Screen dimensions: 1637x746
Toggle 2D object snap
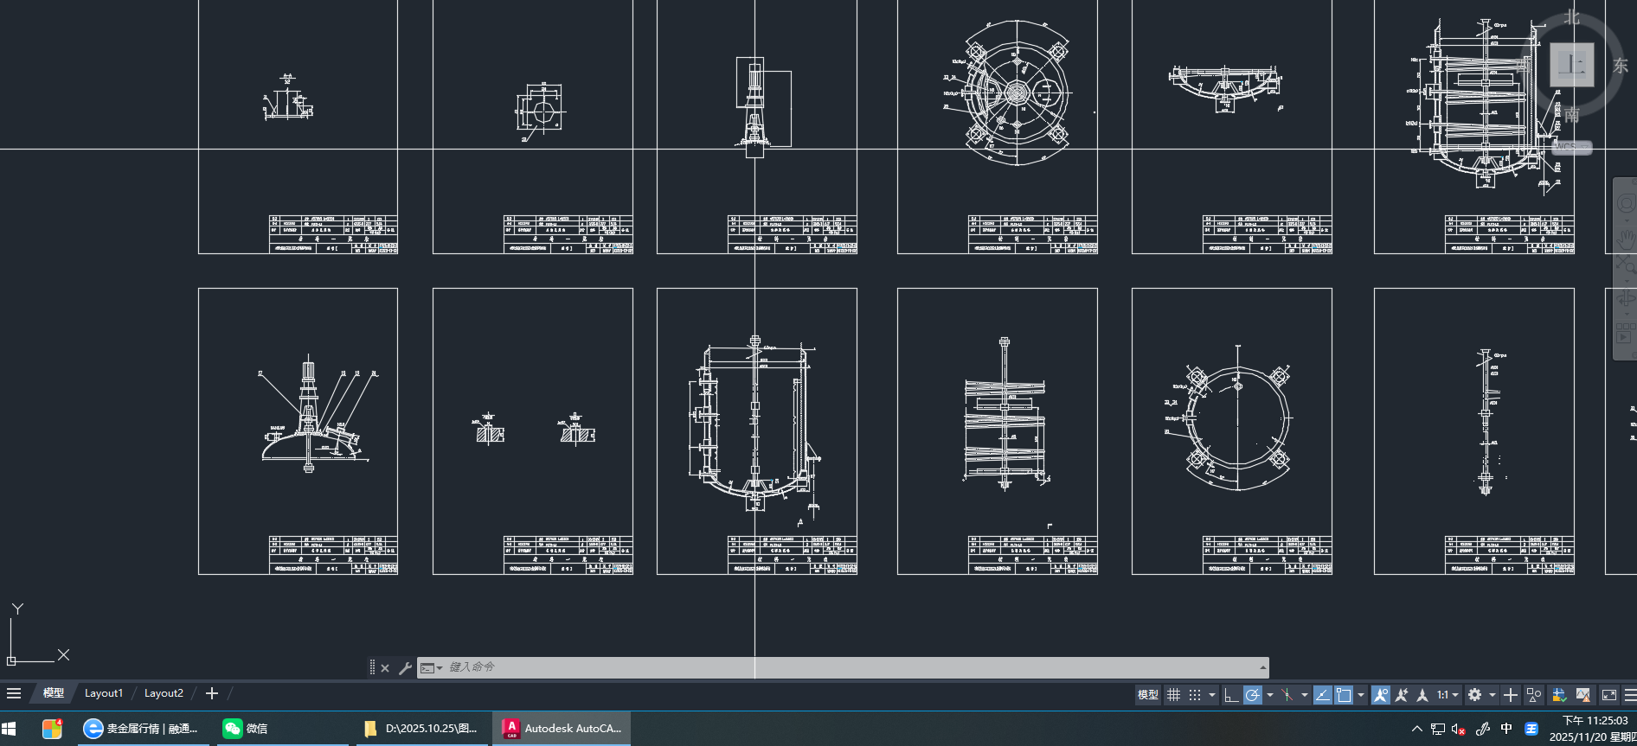click(1344, 695)
